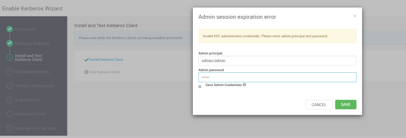
Task: Focus the Admin principal field
Action: 277,61
